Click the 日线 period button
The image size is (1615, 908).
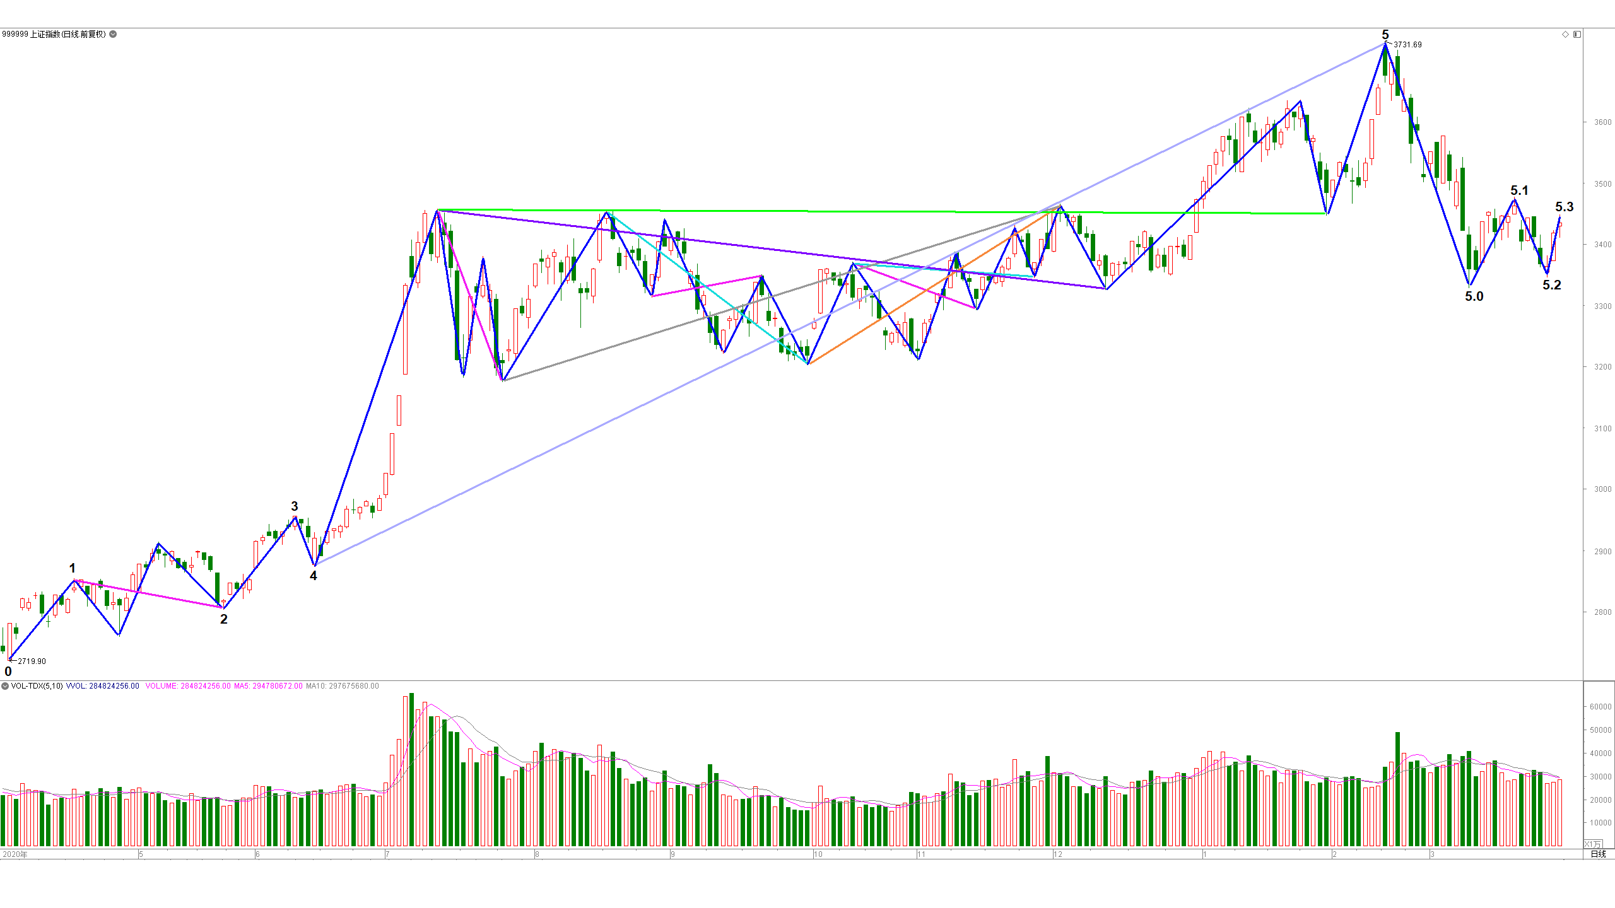(1598, 854)
